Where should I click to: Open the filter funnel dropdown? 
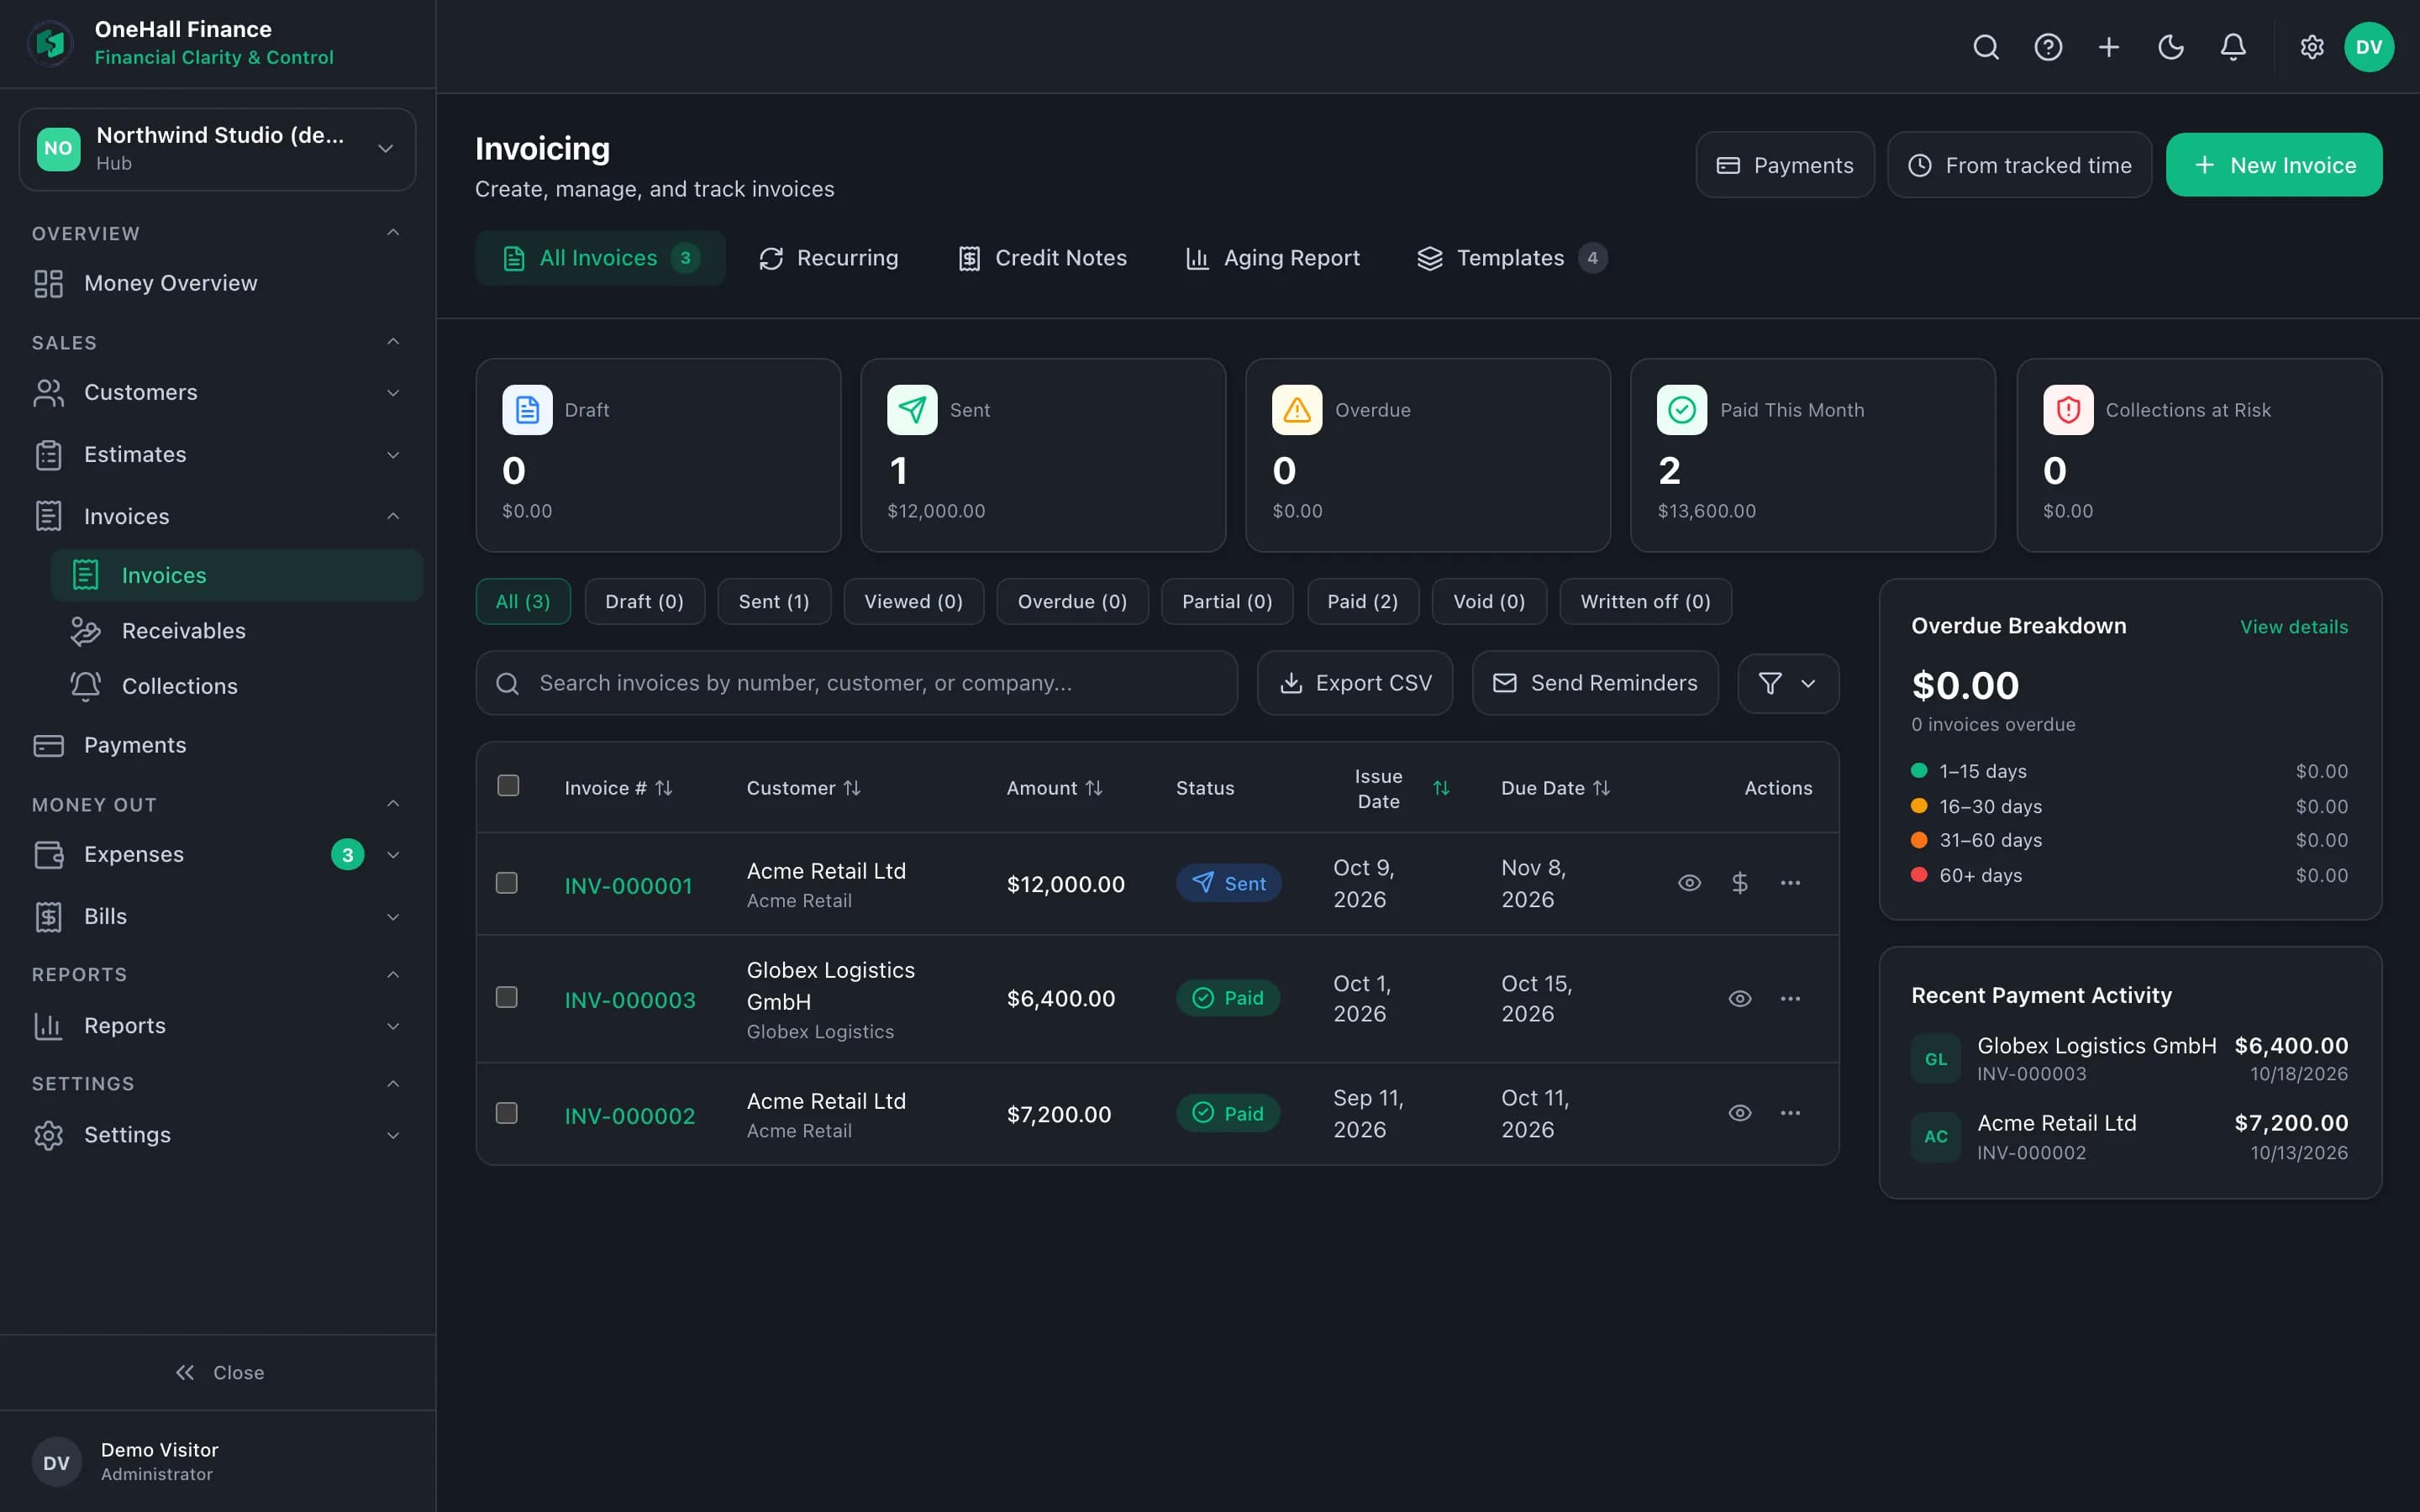[x=1788, y=684]
